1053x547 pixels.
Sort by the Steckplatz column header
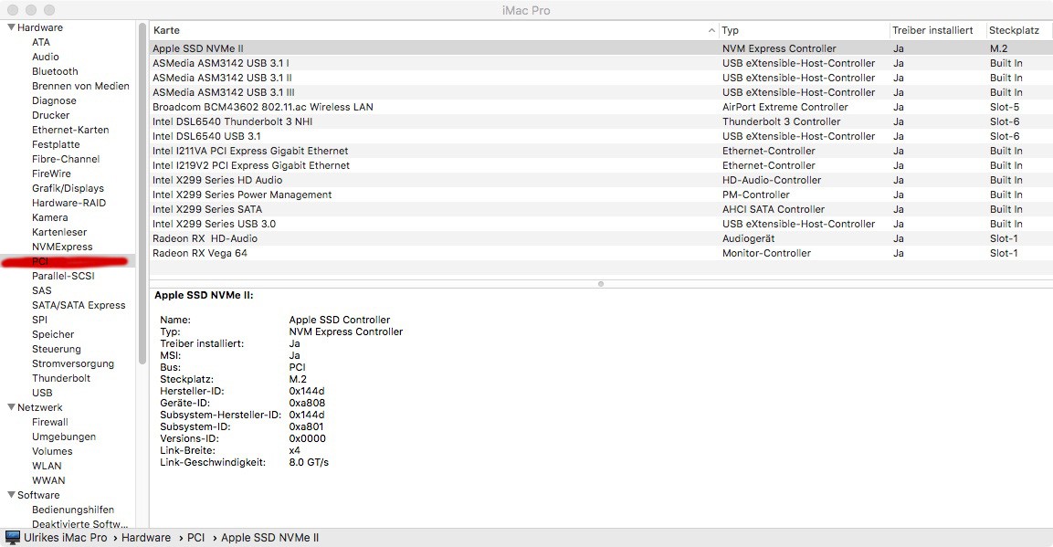(1018, 30)
